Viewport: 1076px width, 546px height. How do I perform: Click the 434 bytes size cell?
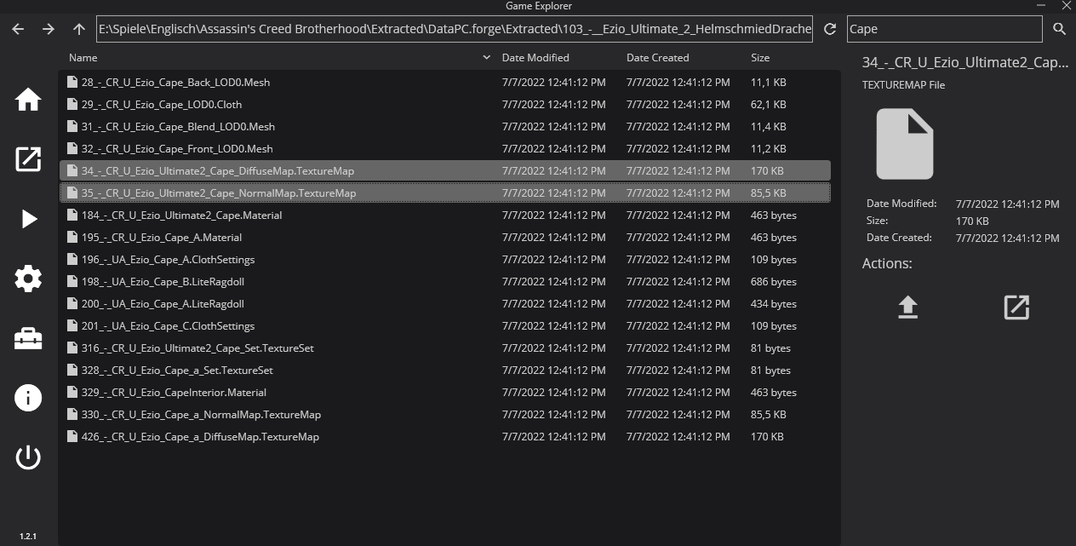tap(773, 304)
